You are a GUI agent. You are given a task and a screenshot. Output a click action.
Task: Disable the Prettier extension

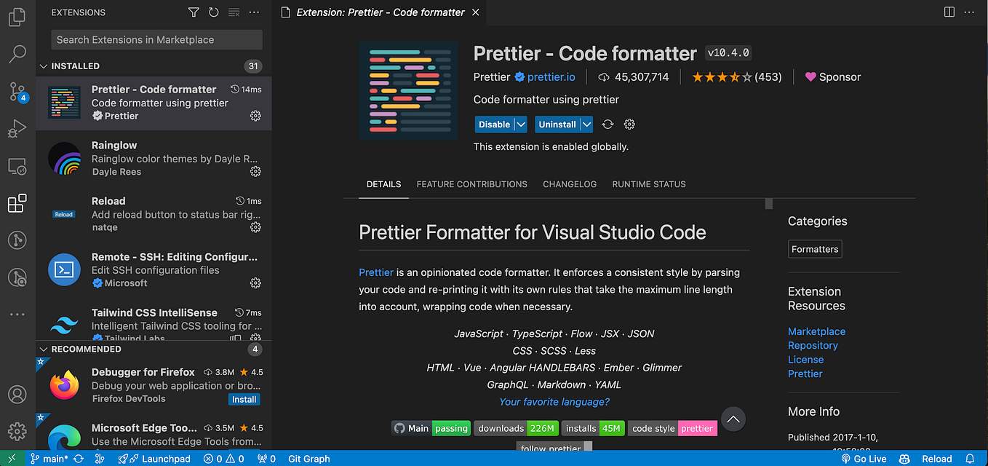493,124
